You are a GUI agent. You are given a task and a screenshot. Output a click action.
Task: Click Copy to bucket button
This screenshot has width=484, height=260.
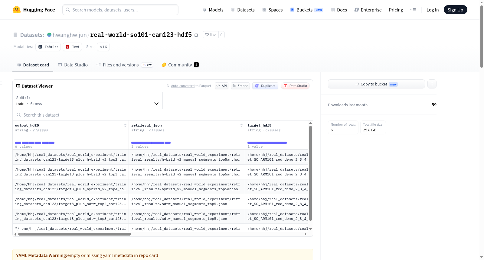(376, 84)
